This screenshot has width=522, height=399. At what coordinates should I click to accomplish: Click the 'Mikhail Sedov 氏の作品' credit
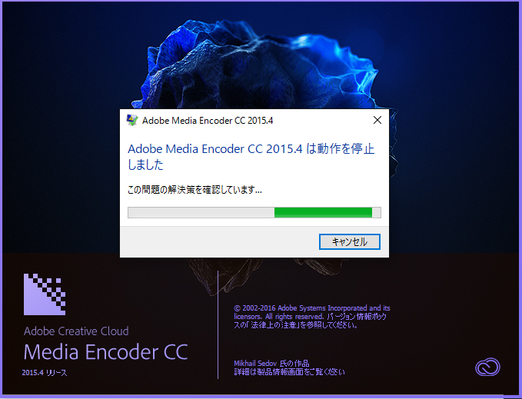[271, 363]
